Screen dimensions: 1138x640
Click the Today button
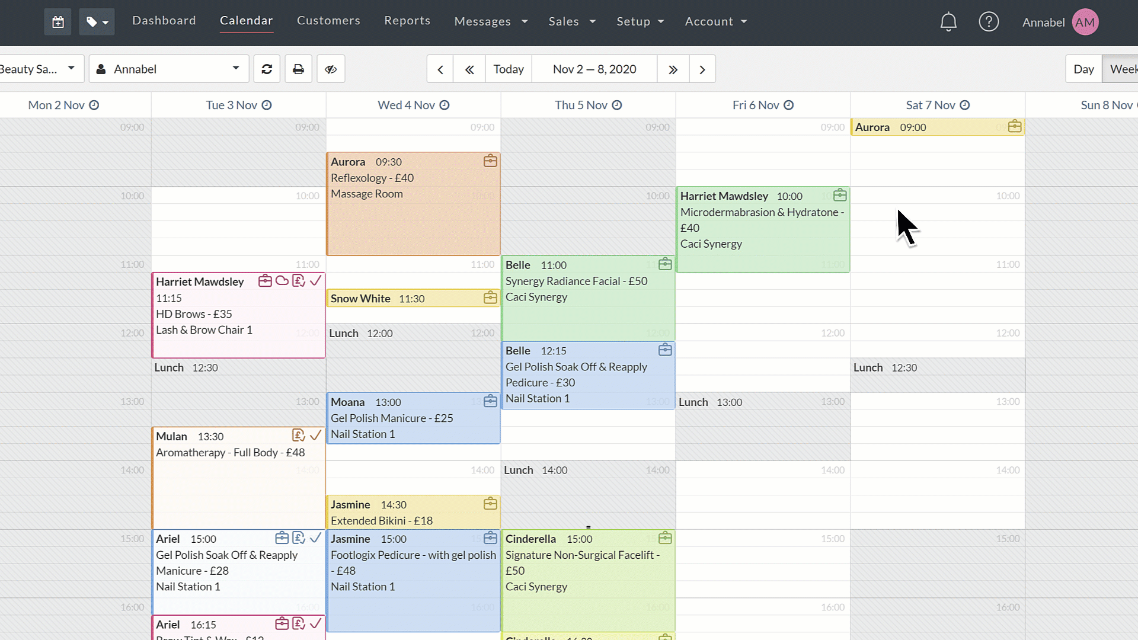509,69
